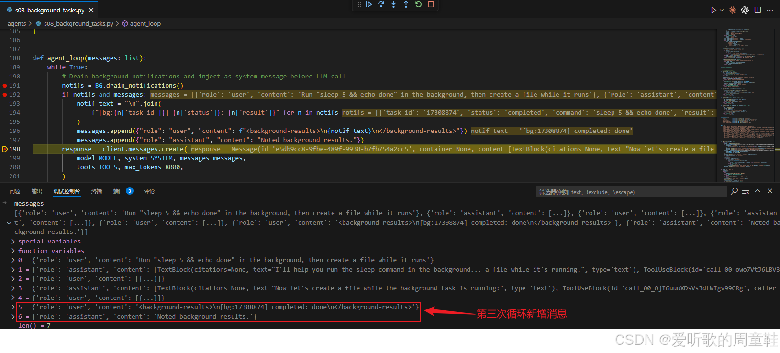Expand list item 0 in messages
The width and height of the screenshot is (780, 353).
[x=13, y=260]
